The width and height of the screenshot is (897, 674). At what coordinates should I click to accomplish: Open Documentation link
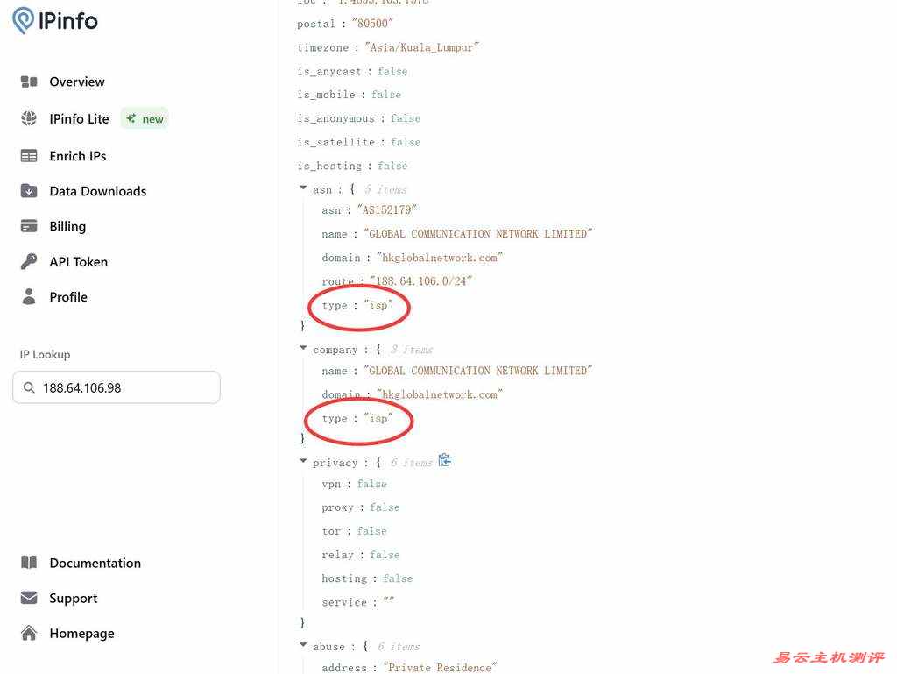[x=95, y=563]
